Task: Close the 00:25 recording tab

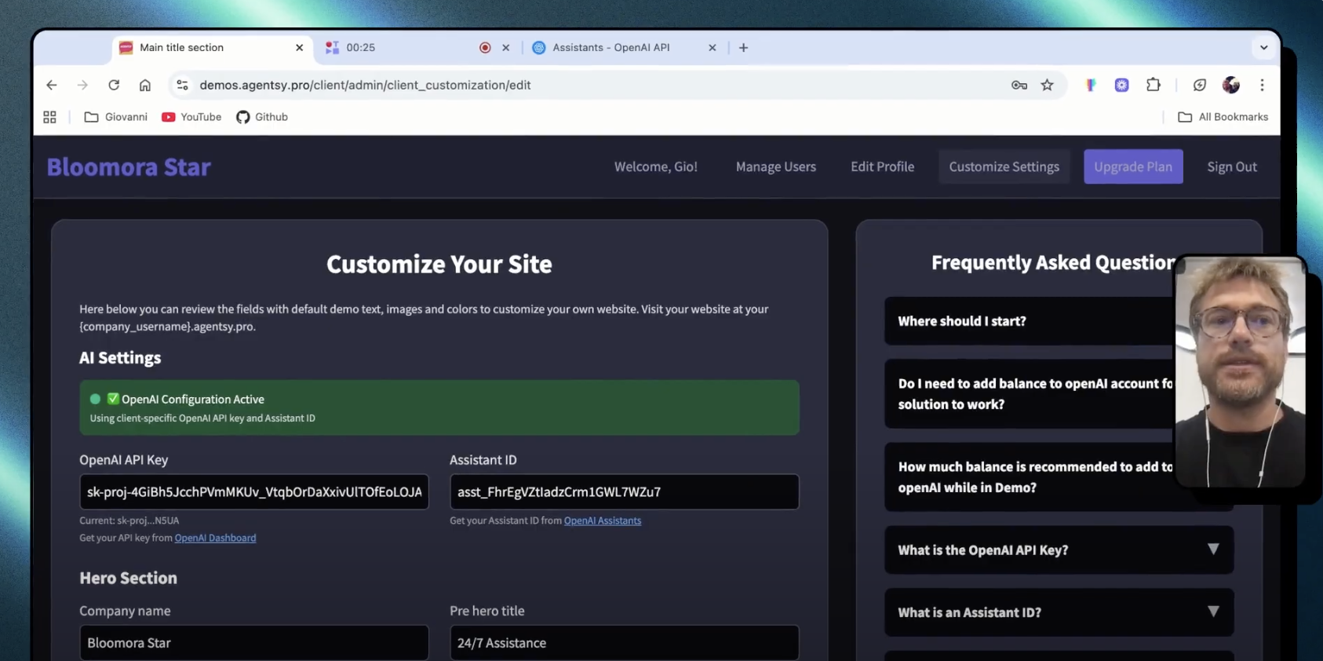Action: [x=506, y=48]
